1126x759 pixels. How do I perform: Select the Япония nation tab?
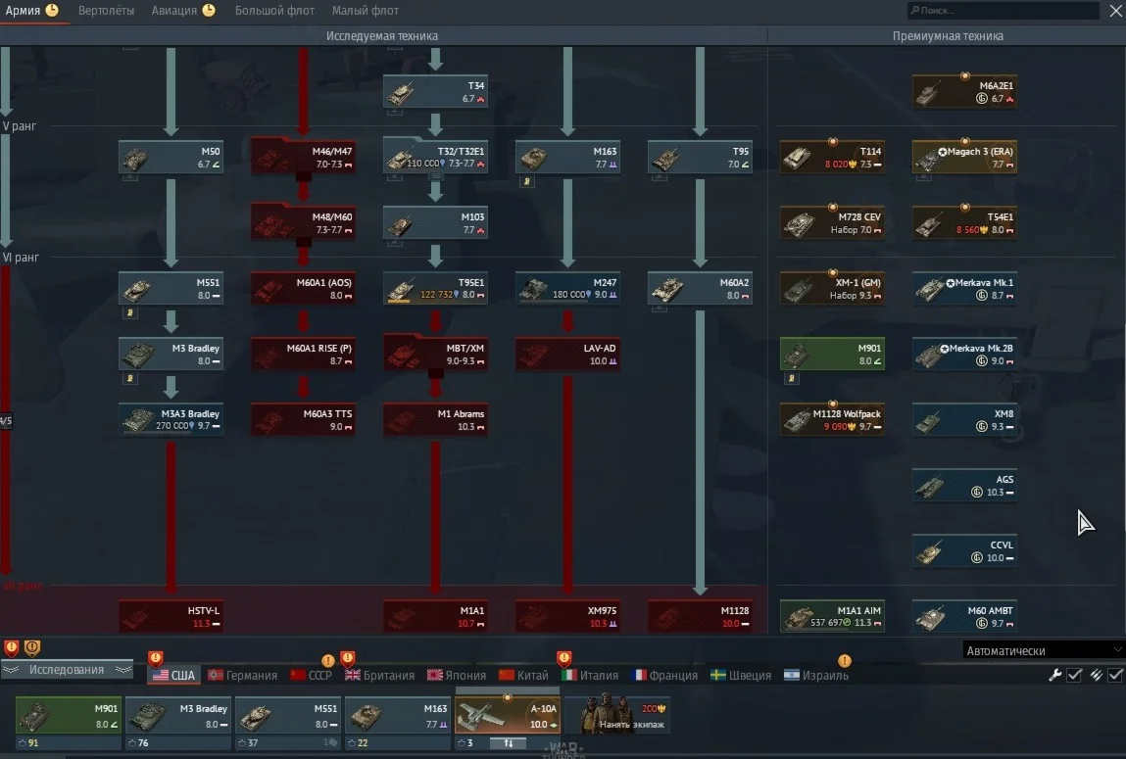[x=456, y=675]
